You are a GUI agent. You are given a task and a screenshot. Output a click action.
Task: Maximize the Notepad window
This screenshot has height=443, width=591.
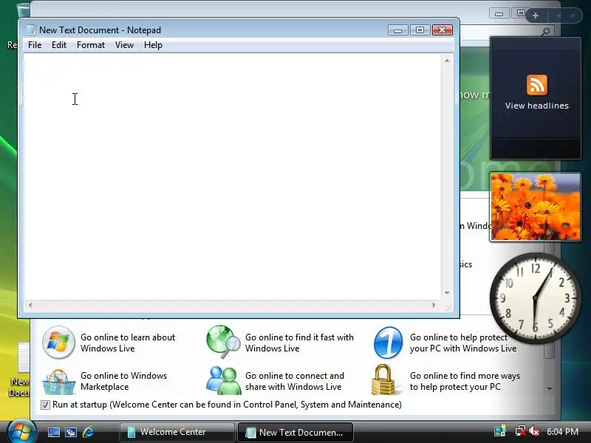click(x=420, y=30)
